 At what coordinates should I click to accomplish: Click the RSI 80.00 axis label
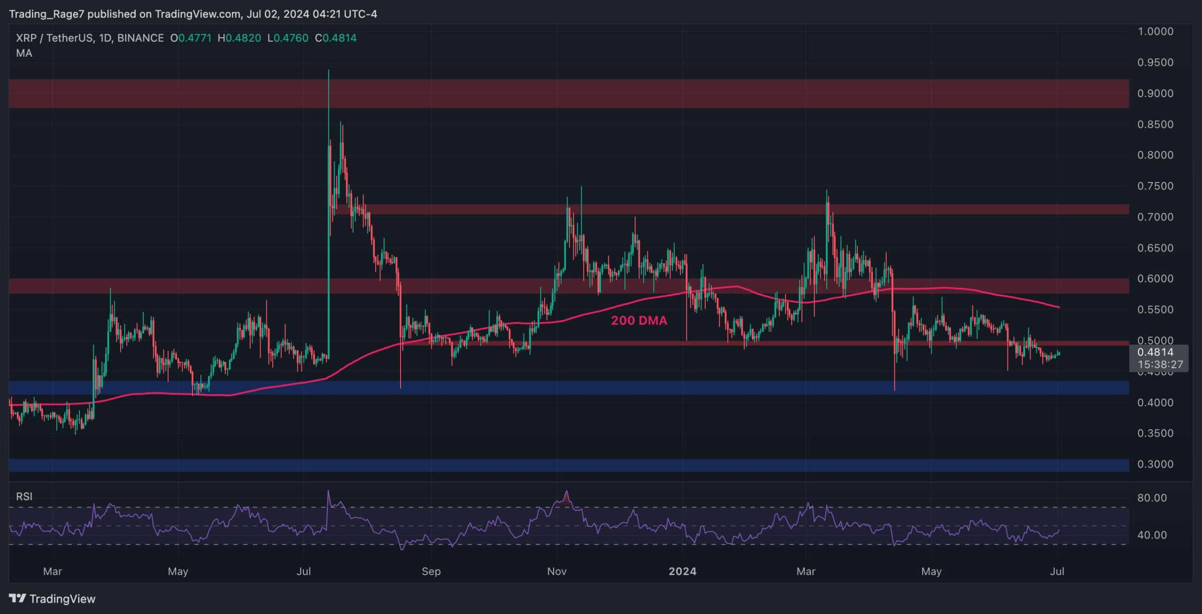tap(1152, 498)
